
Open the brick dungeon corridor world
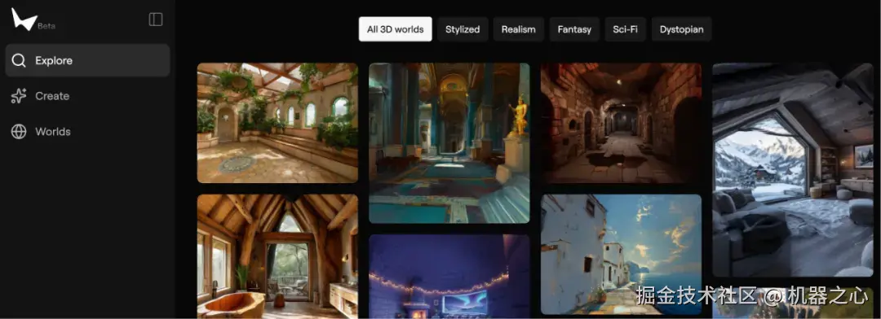(621, 123)
